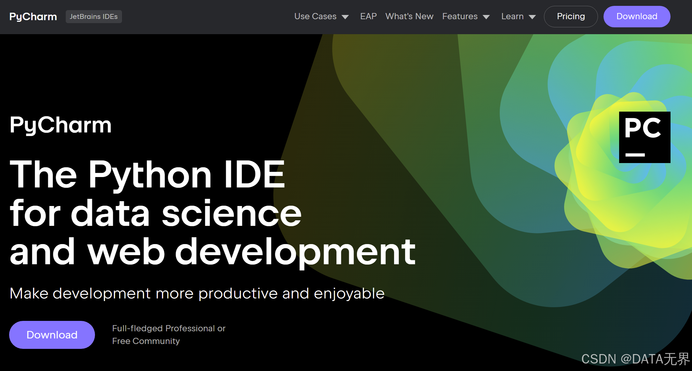692x371 pixels.
Task: Click the PyCharm logo in the header
Action: 33,17
